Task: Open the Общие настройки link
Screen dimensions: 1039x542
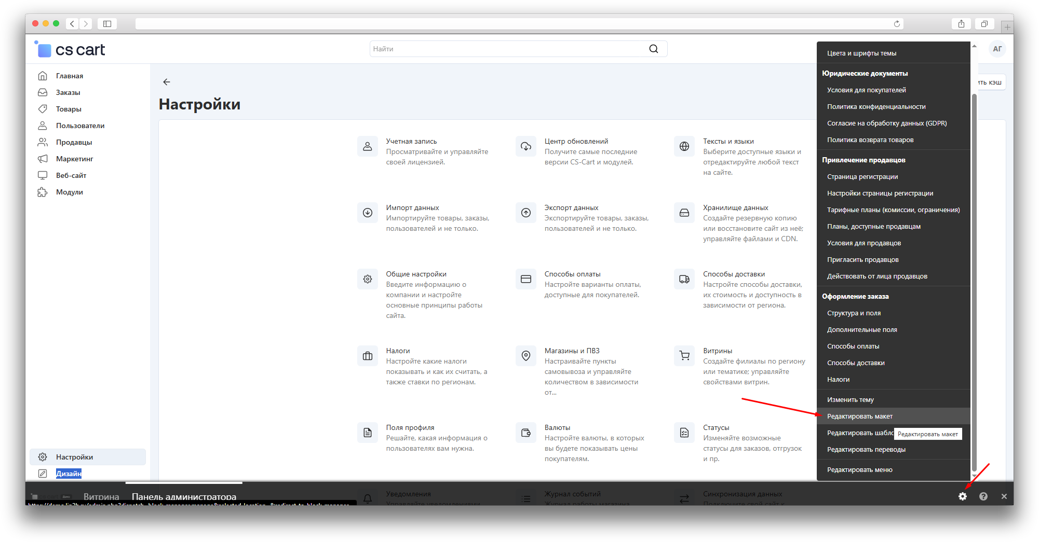Action: [x=416, y=274]
